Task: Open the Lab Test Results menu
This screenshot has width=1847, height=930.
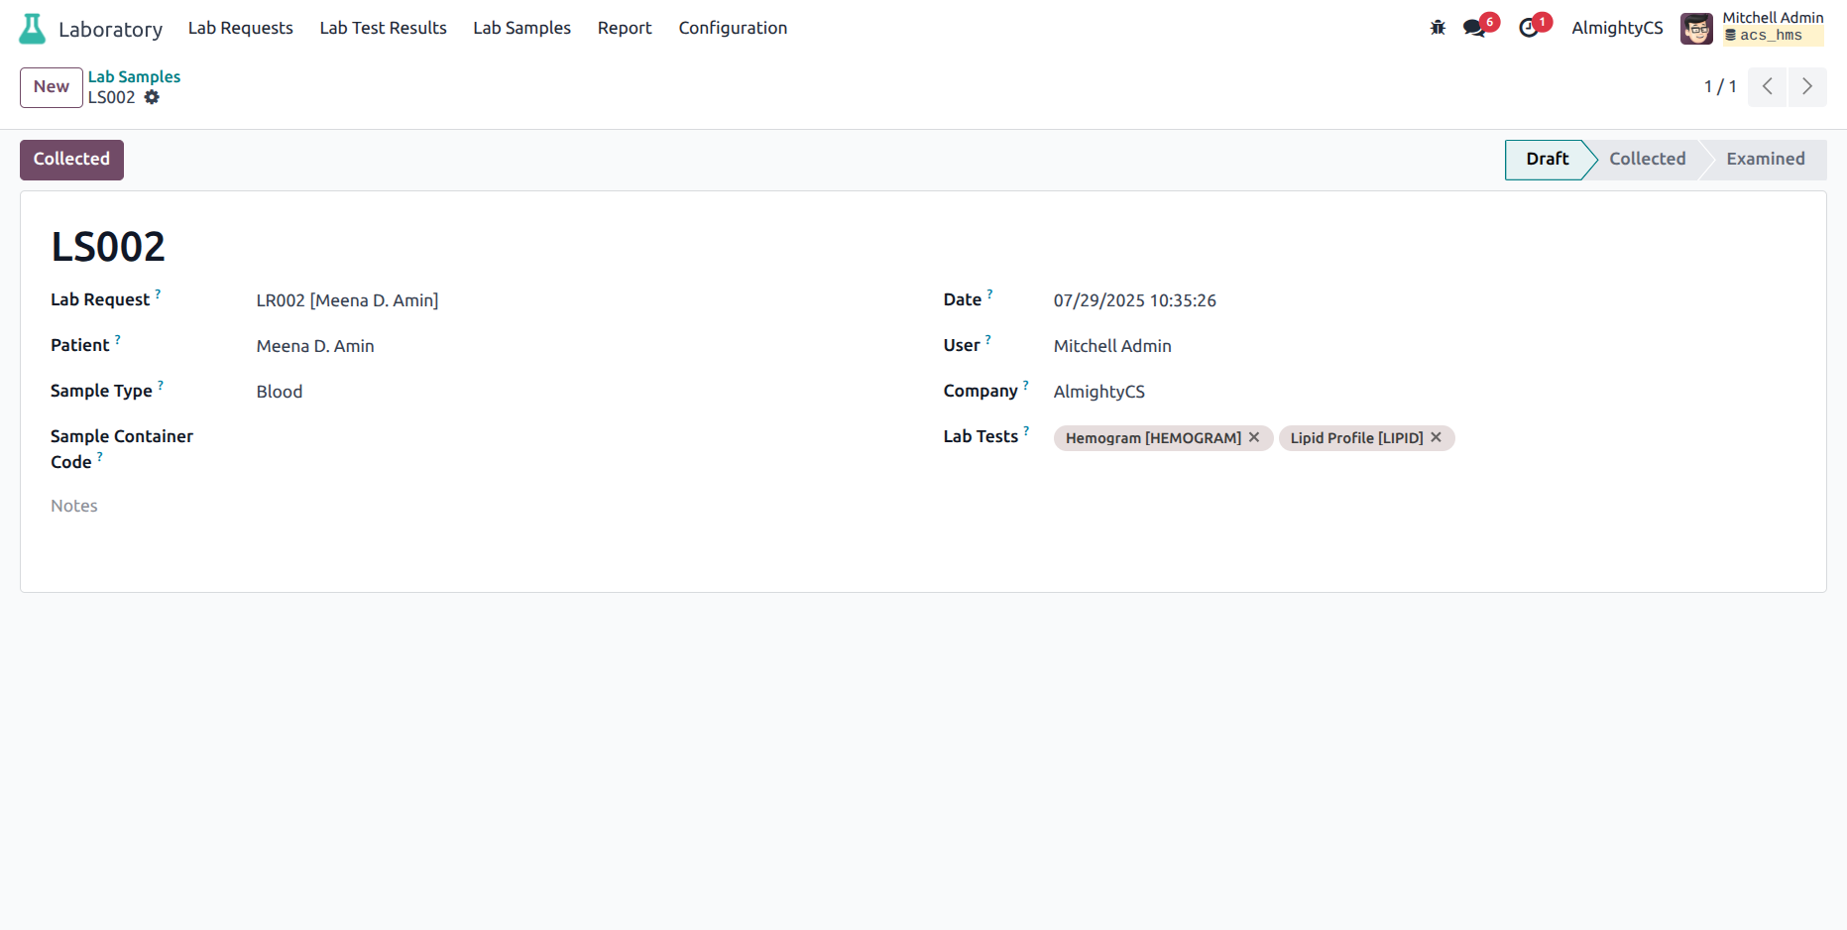Action: pyautogui.click(x=383, y=28)
